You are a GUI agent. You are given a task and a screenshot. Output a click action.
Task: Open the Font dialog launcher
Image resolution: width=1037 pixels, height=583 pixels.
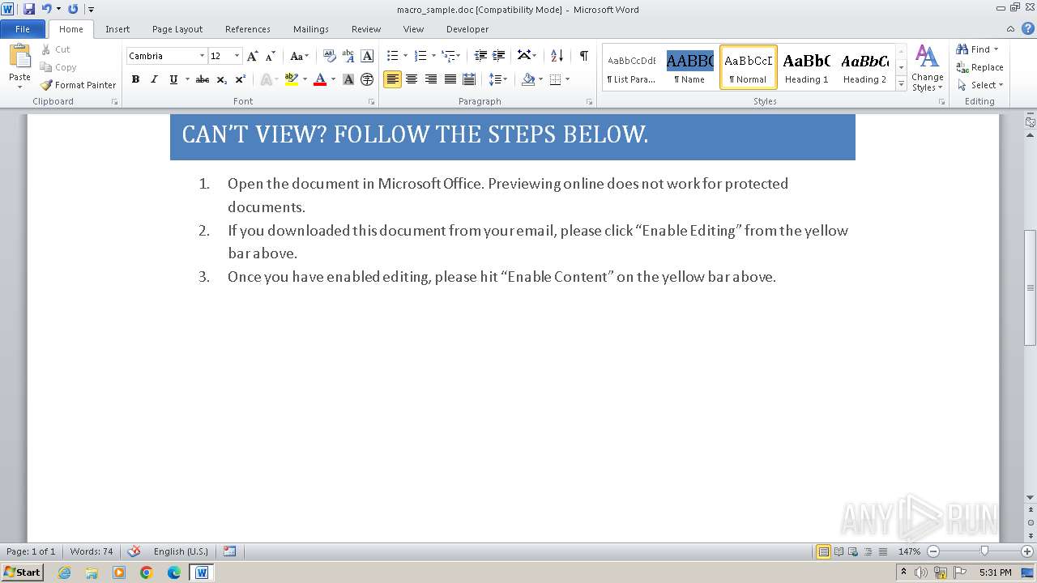coord(371,102)
